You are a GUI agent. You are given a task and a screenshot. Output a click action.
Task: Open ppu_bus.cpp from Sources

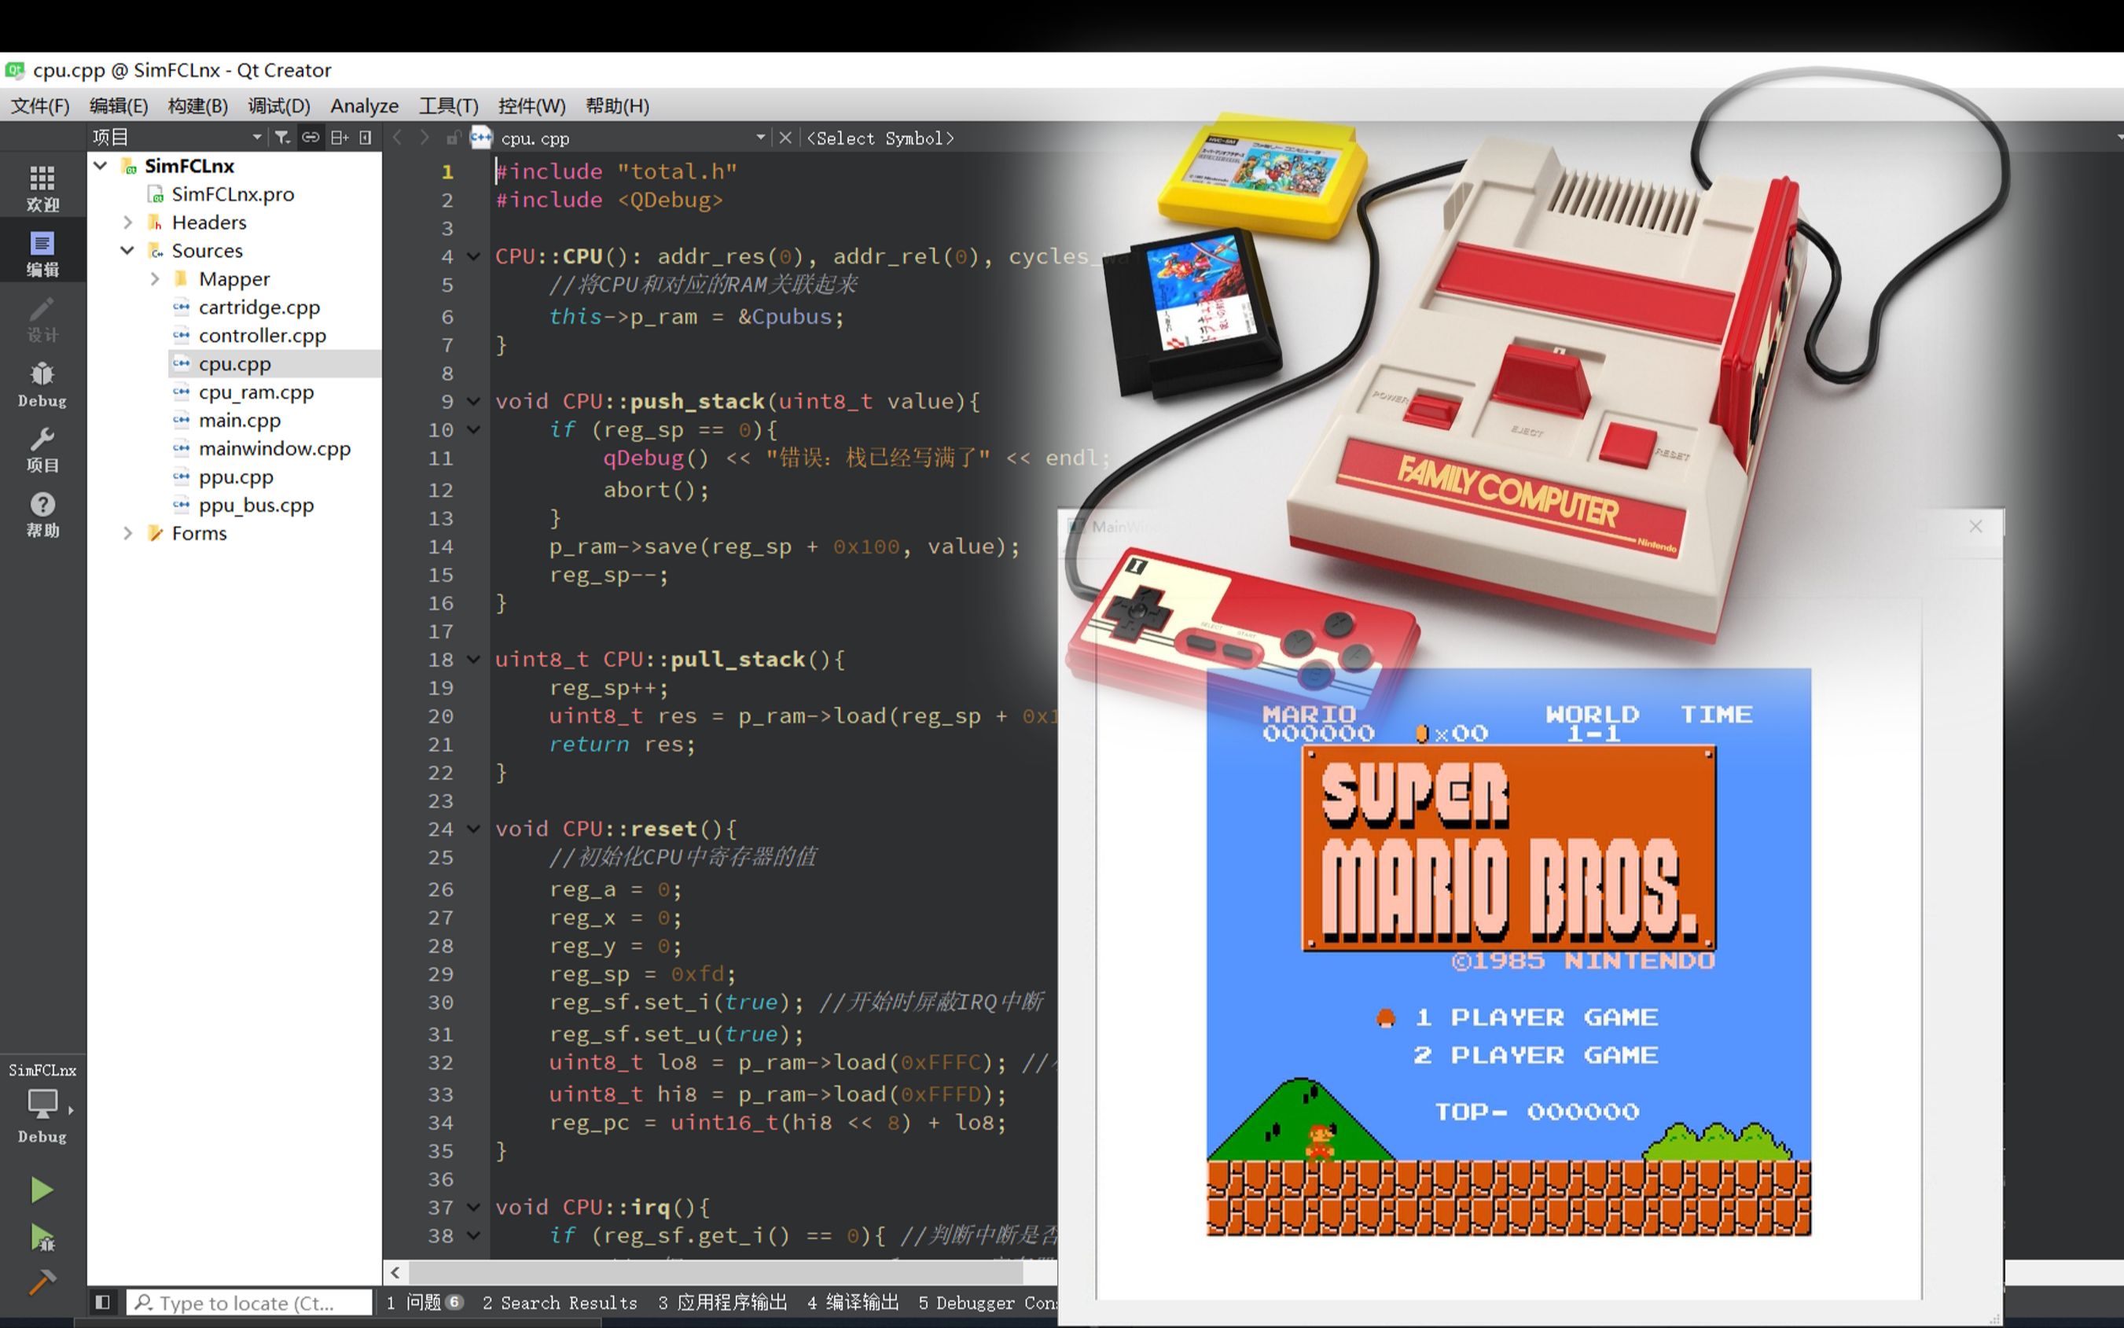point(255,505)
